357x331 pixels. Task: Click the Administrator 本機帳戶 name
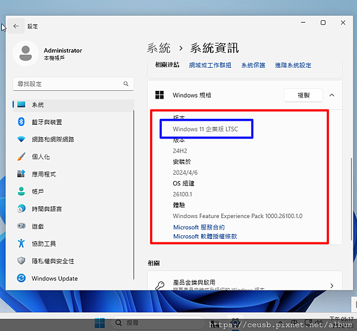pos(63,53)
